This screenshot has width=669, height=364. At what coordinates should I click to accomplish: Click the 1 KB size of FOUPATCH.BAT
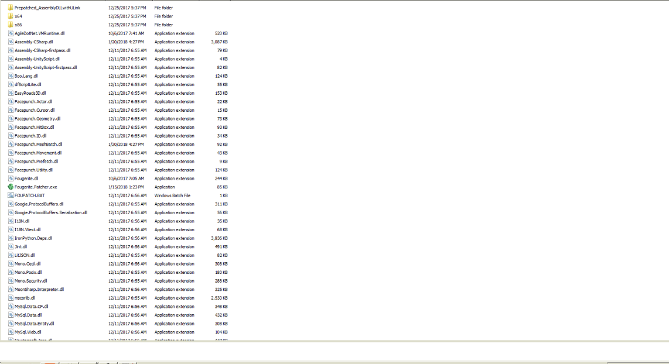coord(224,195)
